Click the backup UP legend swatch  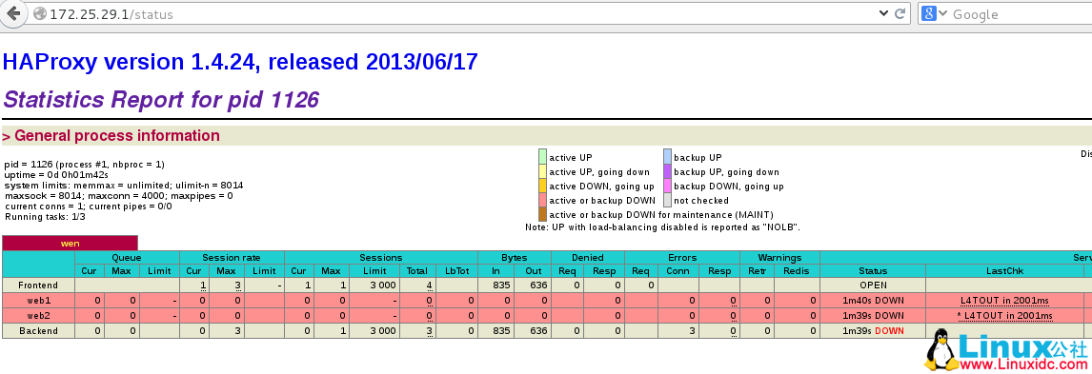tap(667, 157)
